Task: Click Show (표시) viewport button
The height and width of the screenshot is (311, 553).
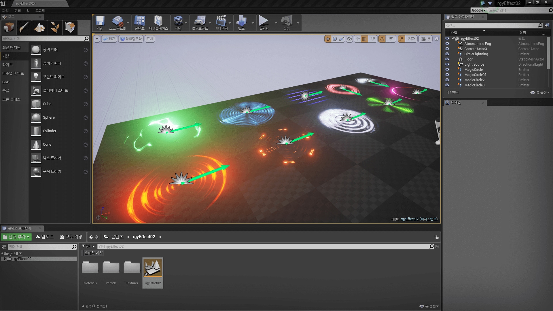Action: [x=150, y=39]
